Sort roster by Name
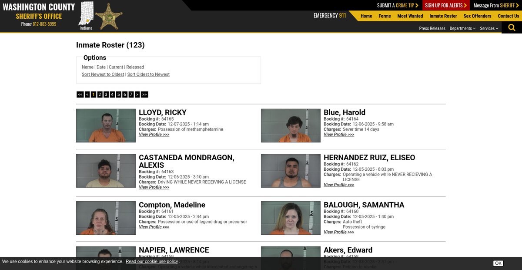The height and width of the screenshot is (270, 522). pos(87,67)
